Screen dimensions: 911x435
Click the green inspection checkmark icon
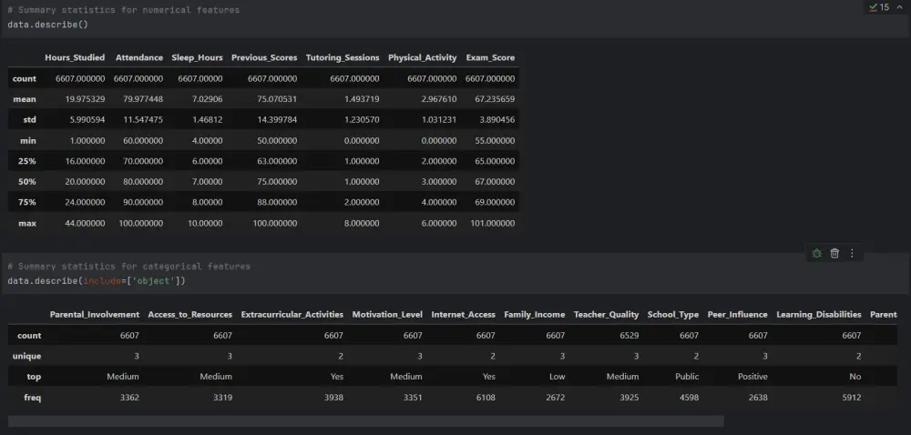pyautogui.click(x=873, y=7)
